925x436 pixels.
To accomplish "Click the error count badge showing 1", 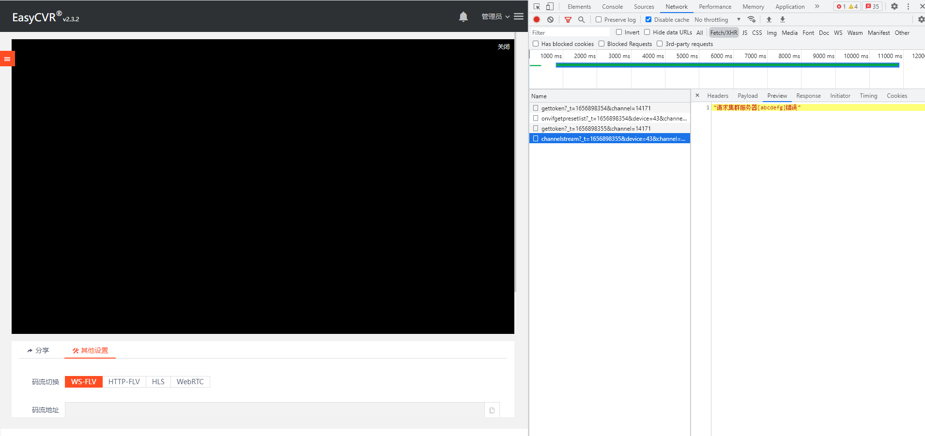I will coord(841,6).
